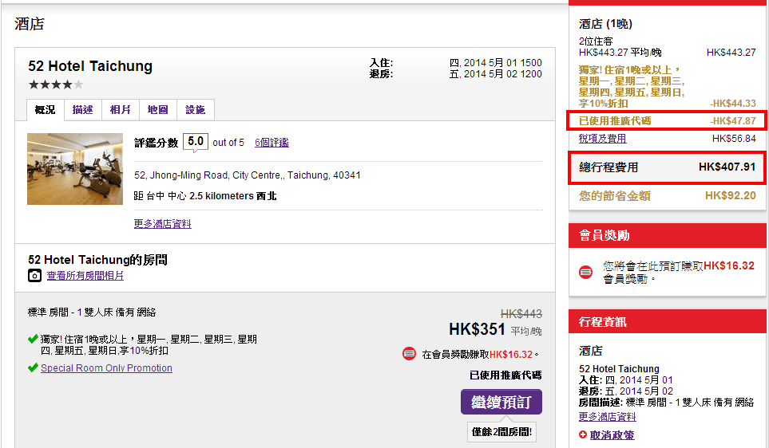
Task: Click 更多酒店資料 link under hotel address
Action: pyautogui.click(x=162, y=224)
